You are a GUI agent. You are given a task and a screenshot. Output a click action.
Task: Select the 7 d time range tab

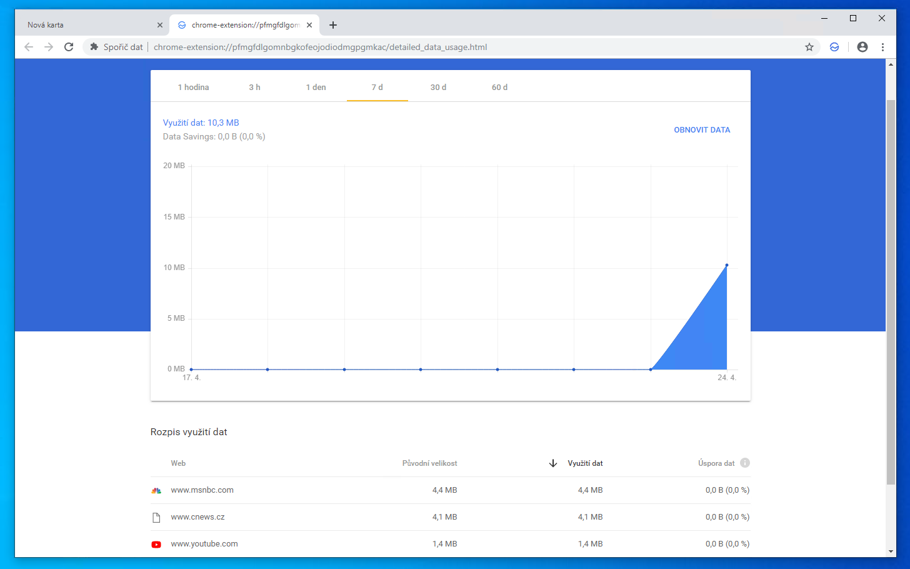(x=377, y=87)
